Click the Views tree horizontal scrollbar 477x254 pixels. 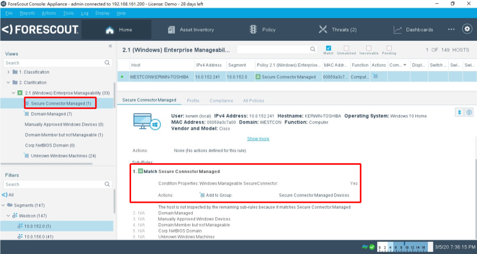pyautogui.click(x=47, y=164)
